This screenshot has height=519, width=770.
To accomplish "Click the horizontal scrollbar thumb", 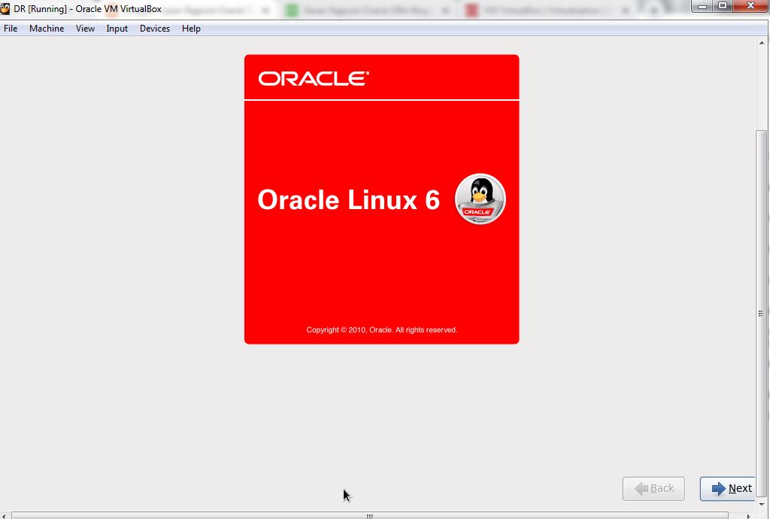I will pos(370,516).
